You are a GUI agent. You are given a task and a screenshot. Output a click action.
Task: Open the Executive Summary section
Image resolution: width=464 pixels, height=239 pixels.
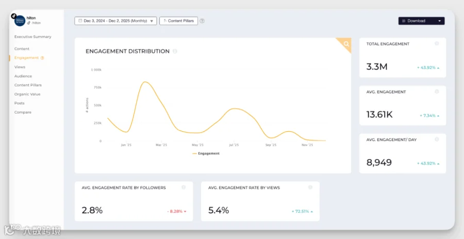(x=33, y=37)
